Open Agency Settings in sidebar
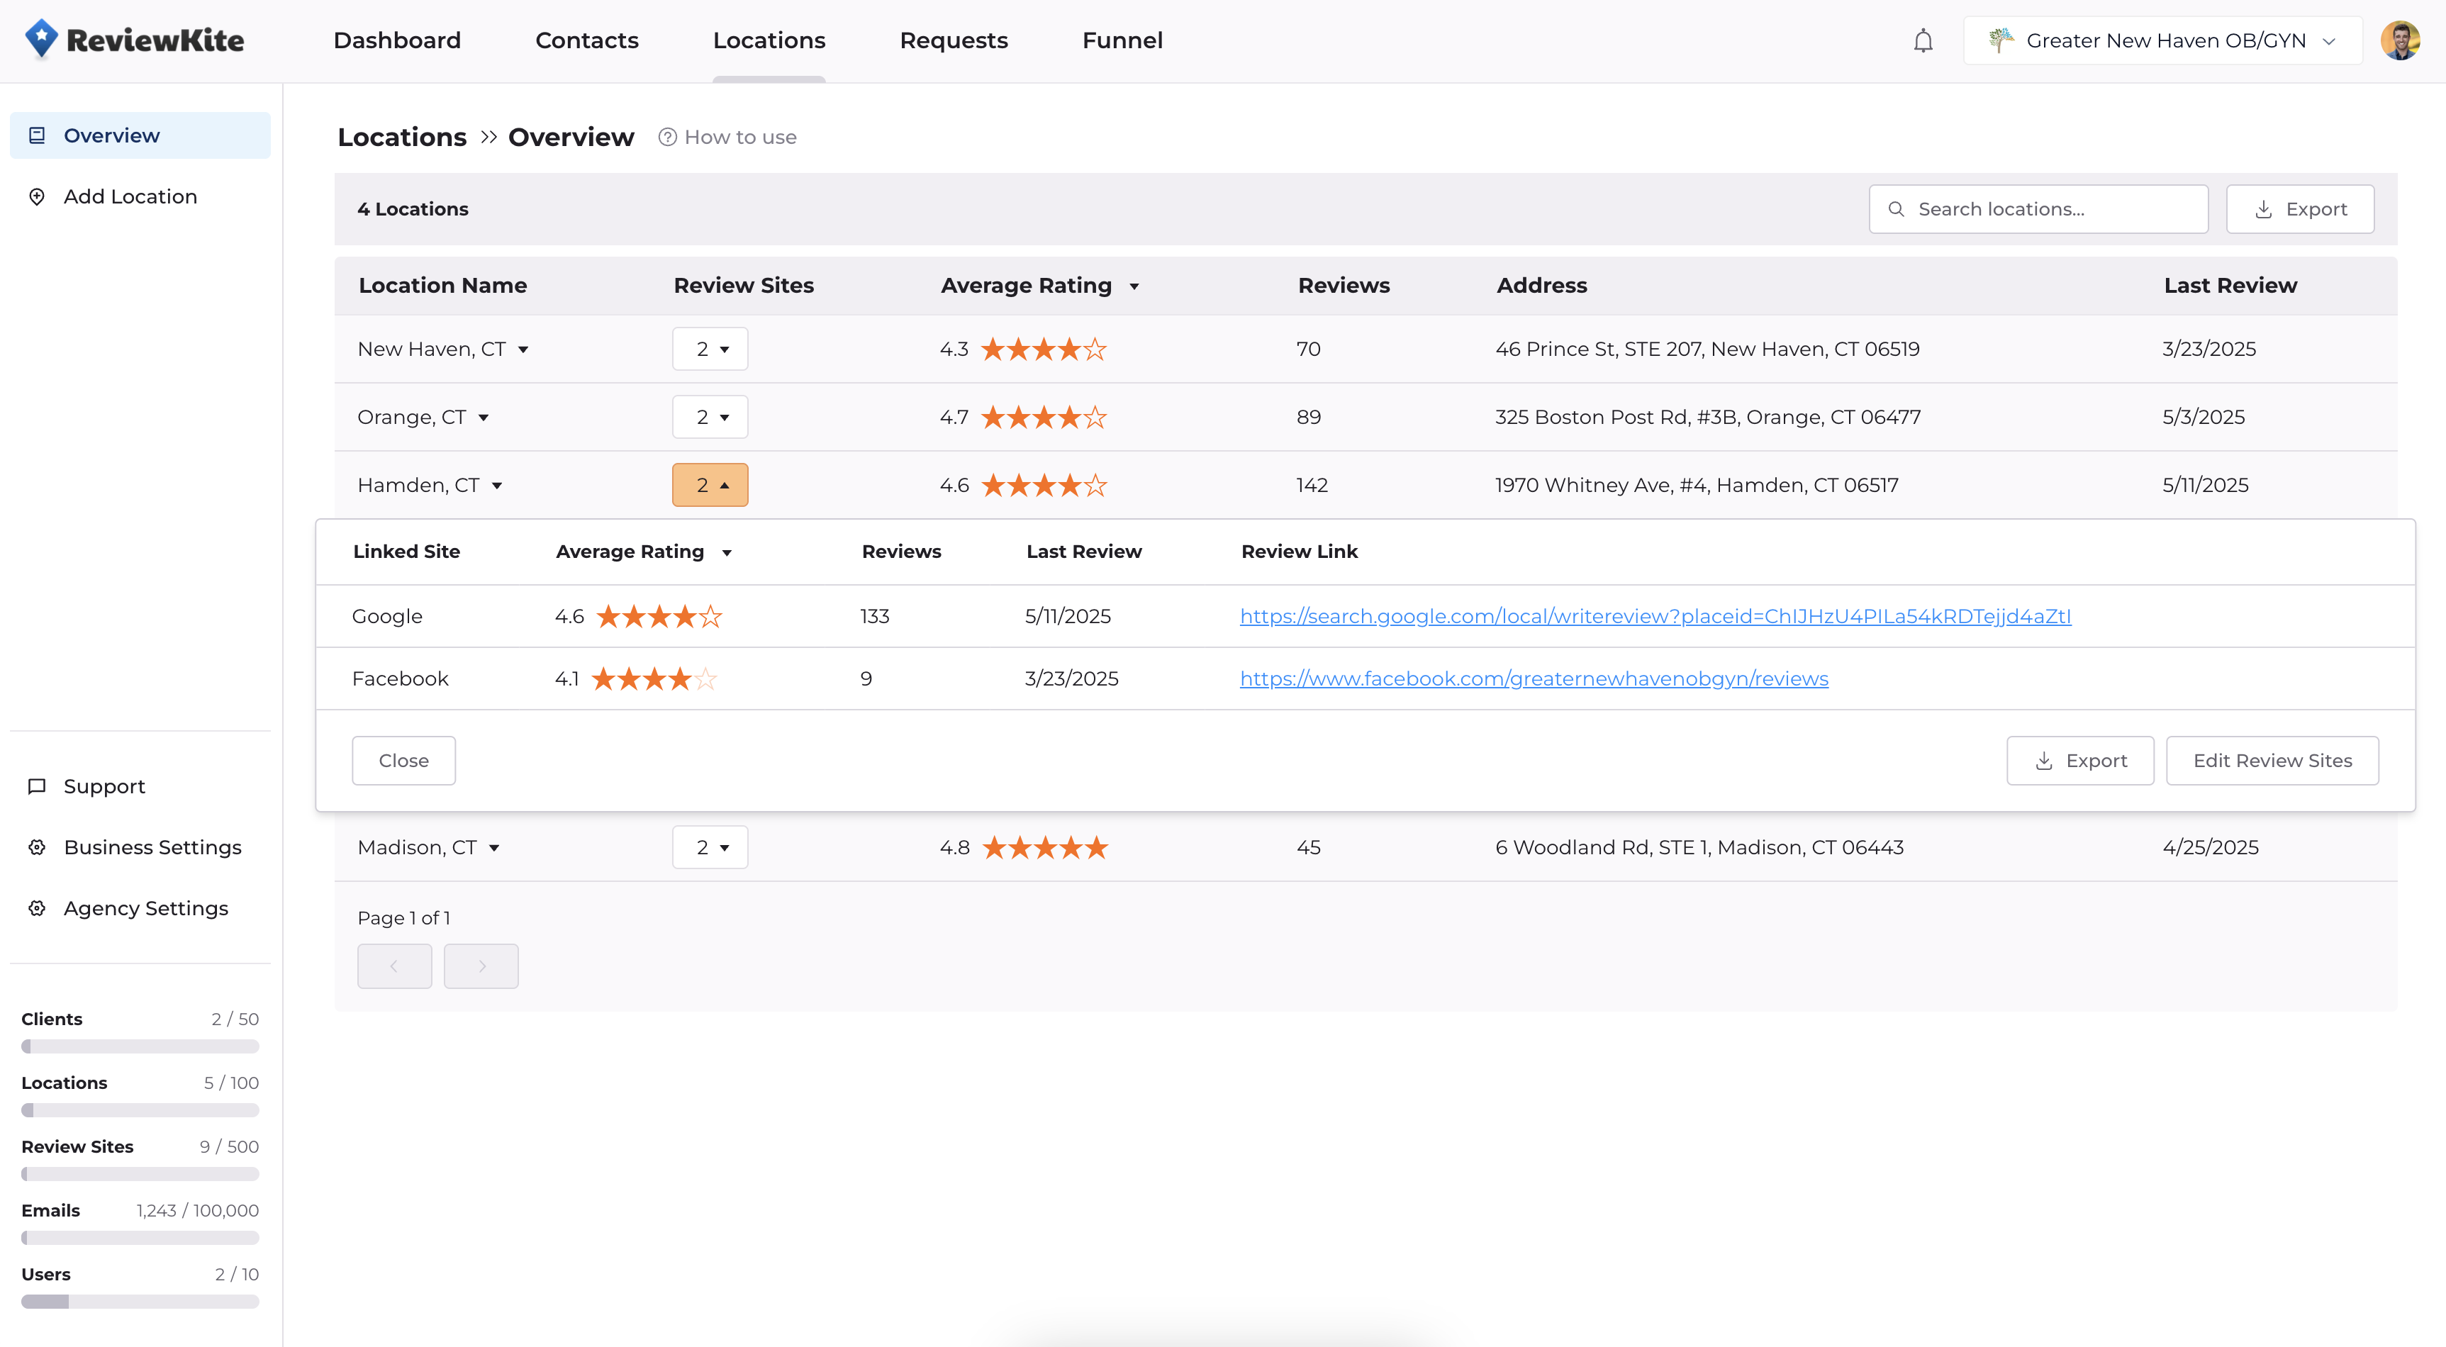 coord(145,908)
